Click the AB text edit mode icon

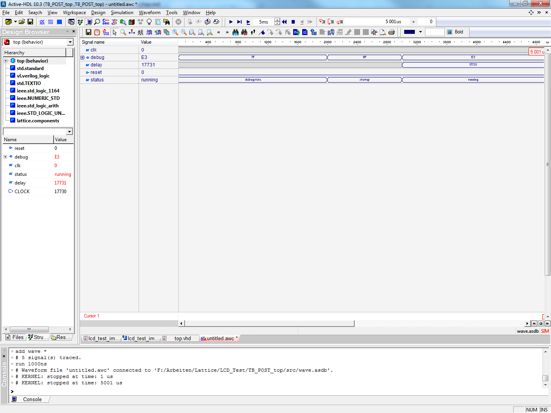click(x=141, y=32)
